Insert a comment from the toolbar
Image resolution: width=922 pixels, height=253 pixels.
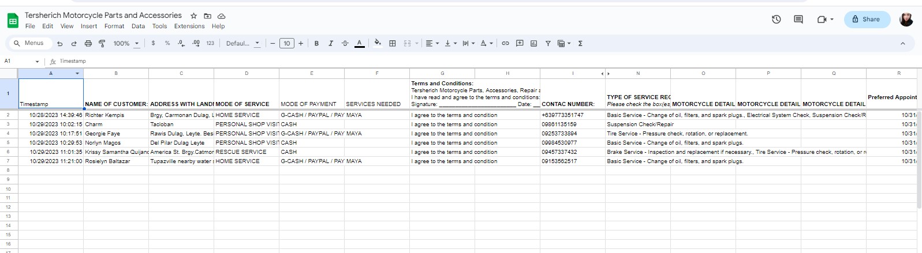[520, 43]
